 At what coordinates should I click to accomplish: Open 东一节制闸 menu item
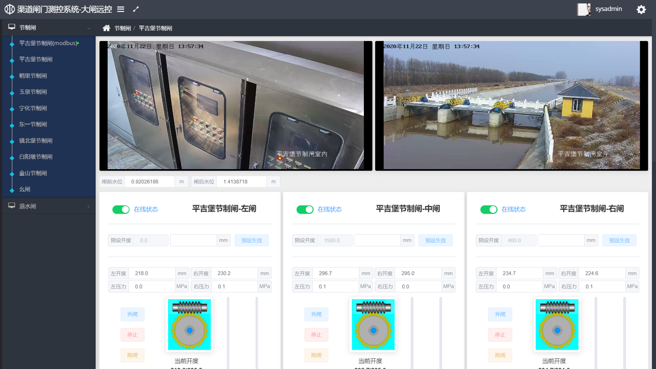(x=33, y=125)
